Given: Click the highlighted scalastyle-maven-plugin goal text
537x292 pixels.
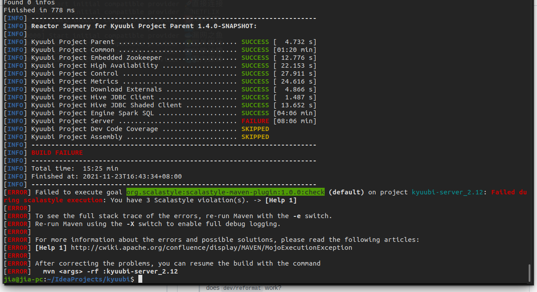Looking at the screenshot, I should click(226, 192).
